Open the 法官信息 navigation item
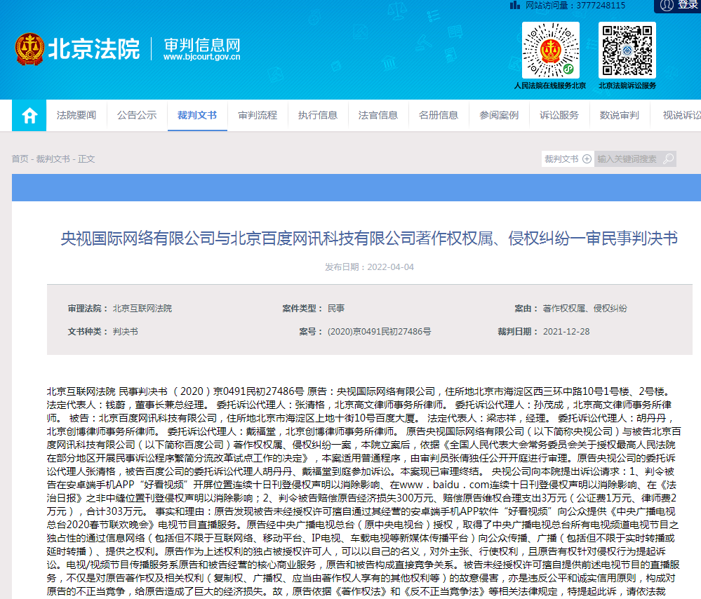Screen dimensions: 701x599 (378, 116)
